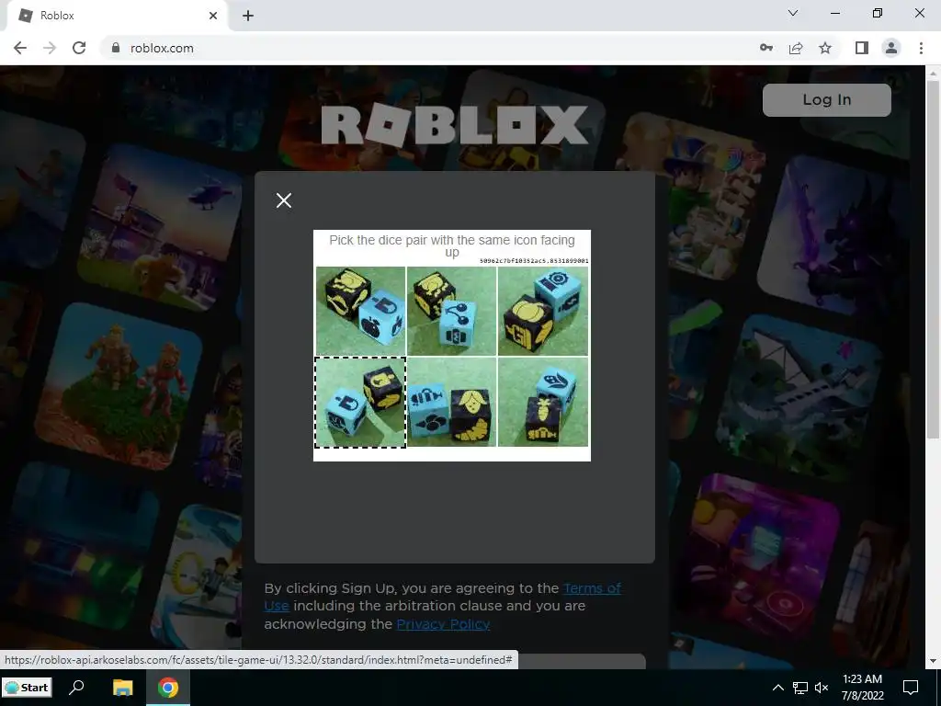Open network status tray icon
Image resolution: width=941 pixels, height=706 pixels.
coord(800,688)
